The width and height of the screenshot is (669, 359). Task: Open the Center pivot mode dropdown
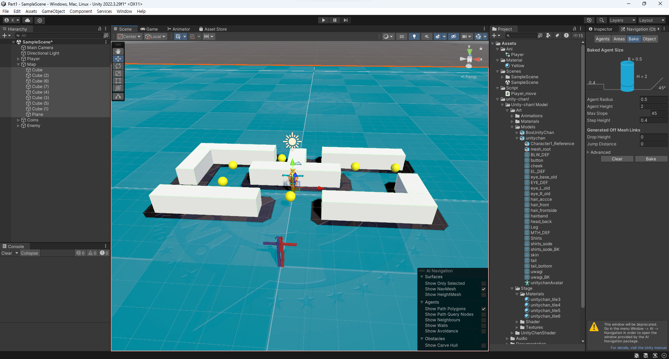point(129,37)
